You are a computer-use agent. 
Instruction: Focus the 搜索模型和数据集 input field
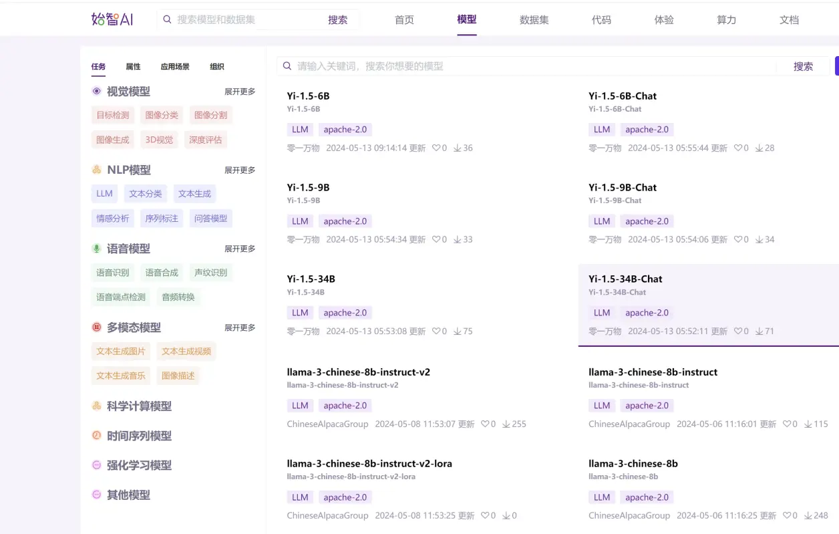pyautogui.click(x=247, y=19)
